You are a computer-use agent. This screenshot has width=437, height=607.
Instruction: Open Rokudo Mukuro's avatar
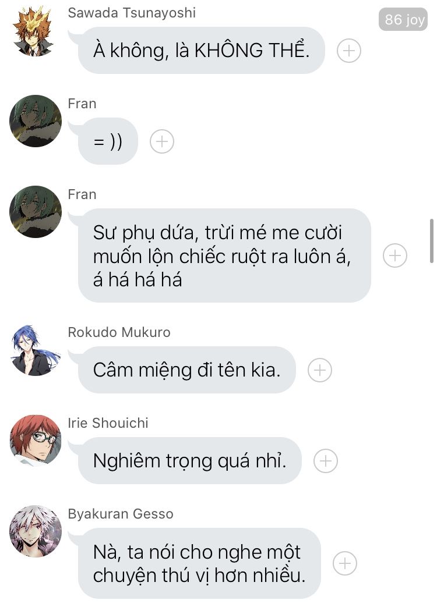[x=36, y=350]
